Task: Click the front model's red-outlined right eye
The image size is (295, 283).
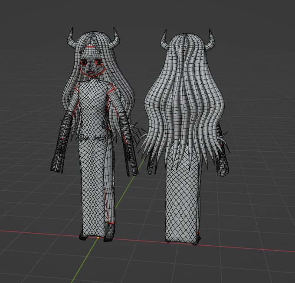Action: tap(98, 62)
